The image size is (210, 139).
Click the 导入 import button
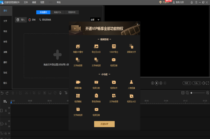[x=21, y=20]
